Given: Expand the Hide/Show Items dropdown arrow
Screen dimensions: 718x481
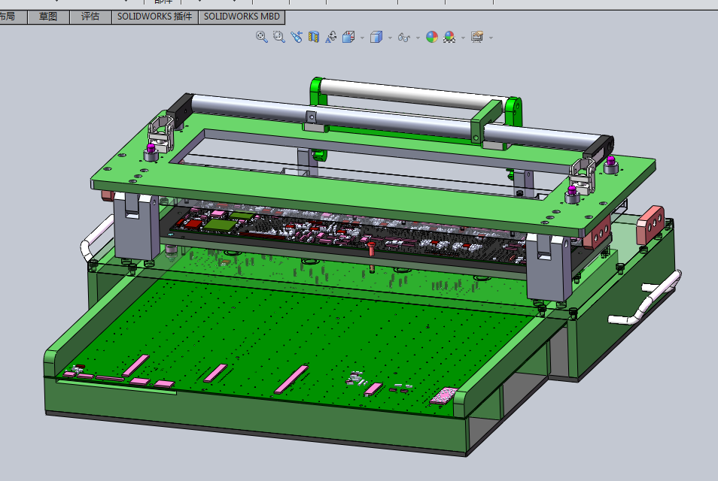Looking at the screenshot, I should tap(416, 38).
